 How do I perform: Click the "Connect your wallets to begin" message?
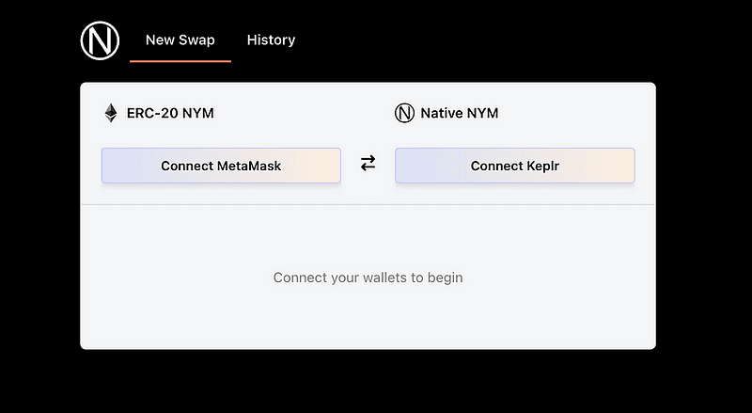(x=368, y=278)
